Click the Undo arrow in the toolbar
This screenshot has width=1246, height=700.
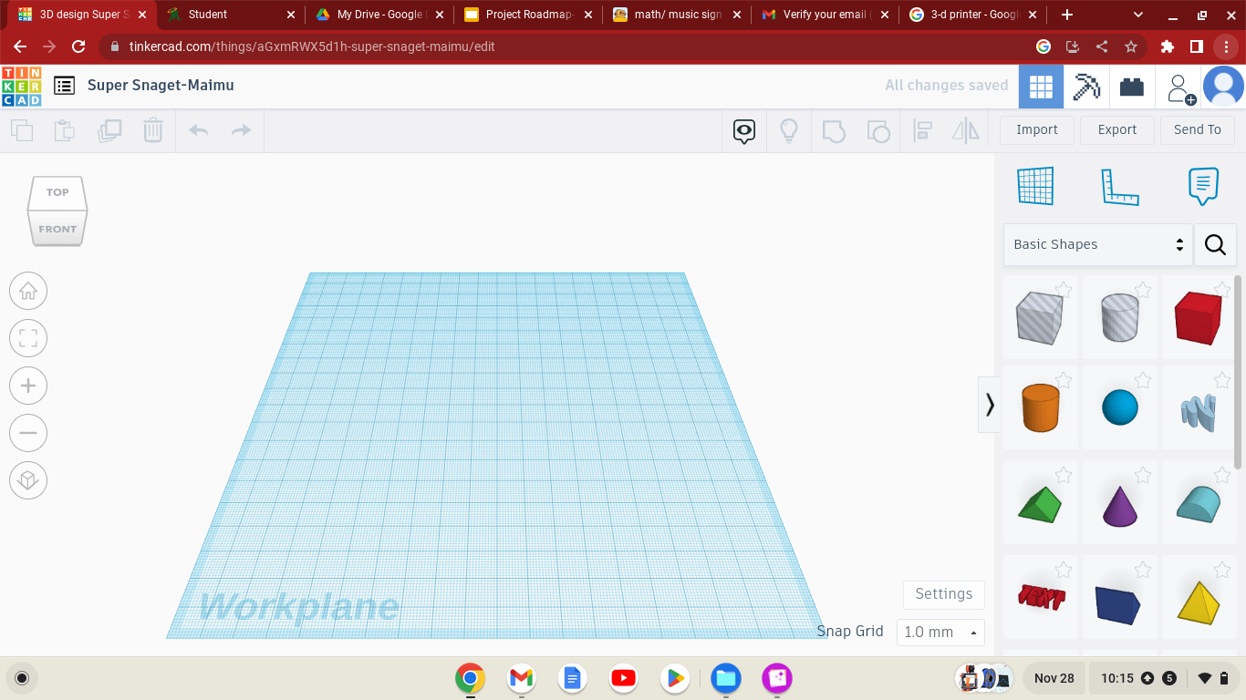pyautogui.click(x=197, y=130)
